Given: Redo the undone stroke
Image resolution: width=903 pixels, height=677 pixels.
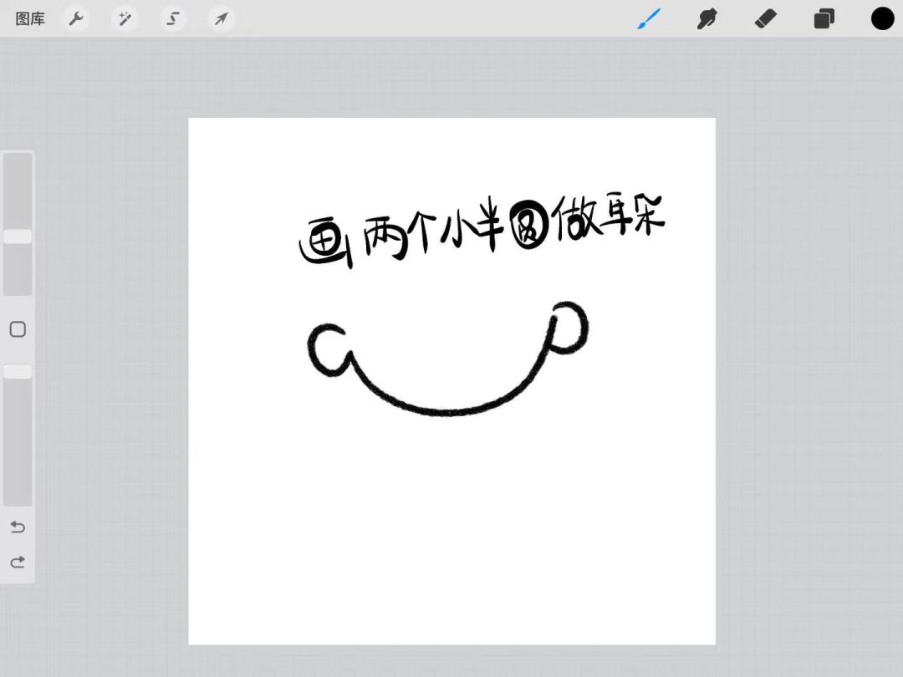Looking at the screenshot, I should (17, 562).
